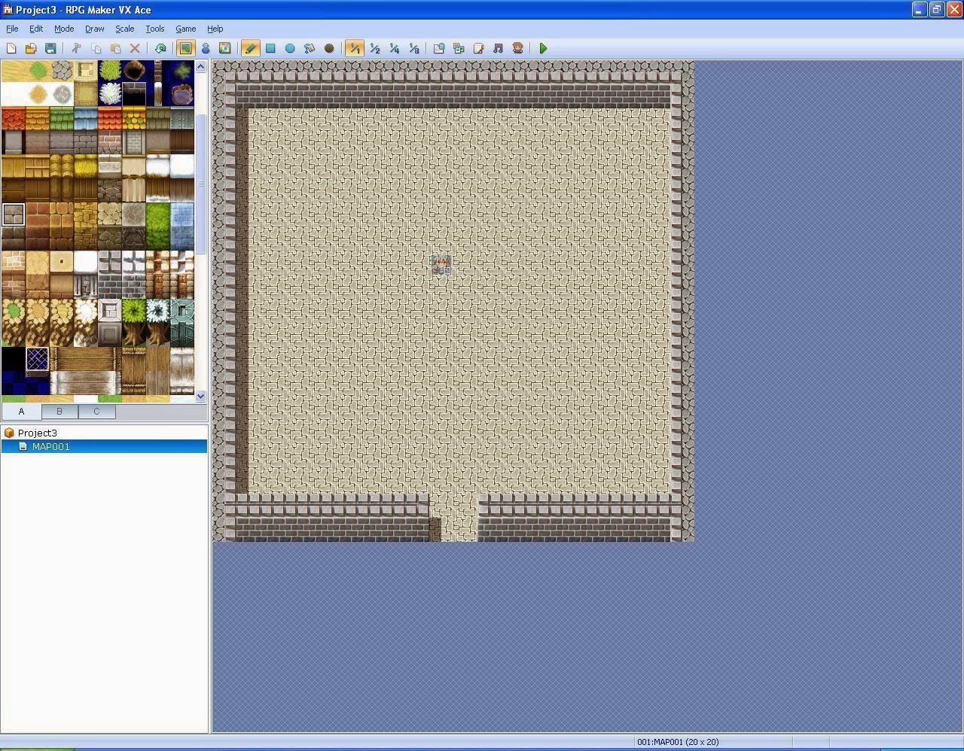Switch to Region editing mode icon
964x751 pixels.
click(224, 48)
